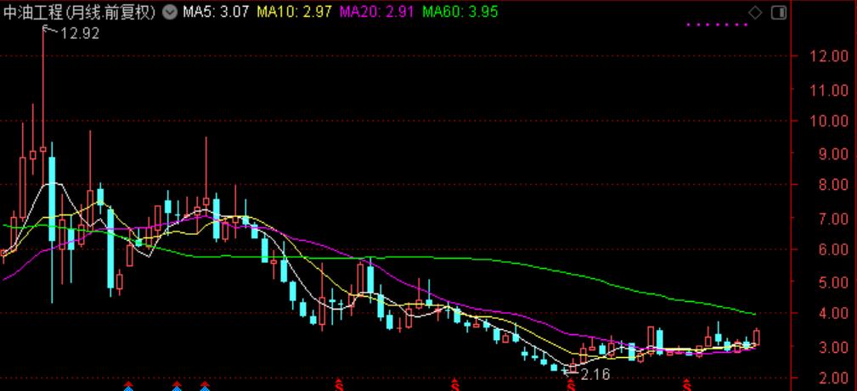Click the 4.00 price axis label

coord(833,314)
